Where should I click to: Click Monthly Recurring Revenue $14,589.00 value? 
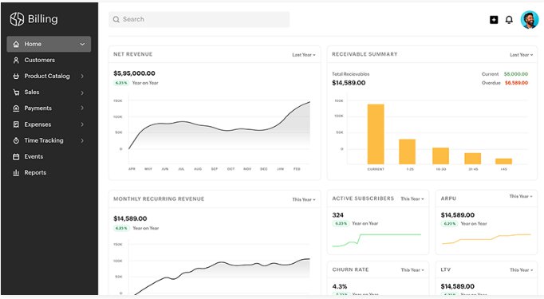click(x=130, y=218)
